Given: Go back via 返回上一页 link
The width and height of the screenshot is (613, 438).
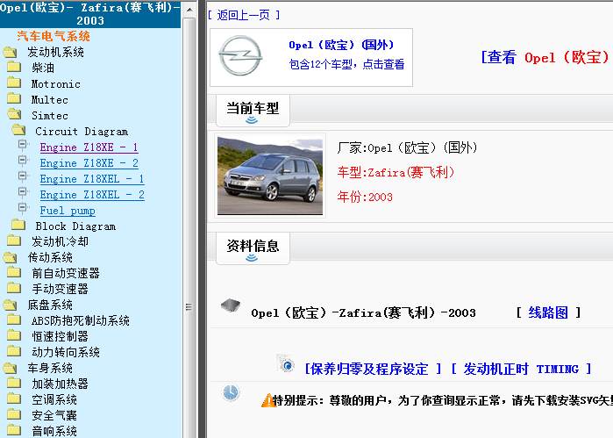Looking at the screenshot, I should pyautogui.click(x=243, y=15).
